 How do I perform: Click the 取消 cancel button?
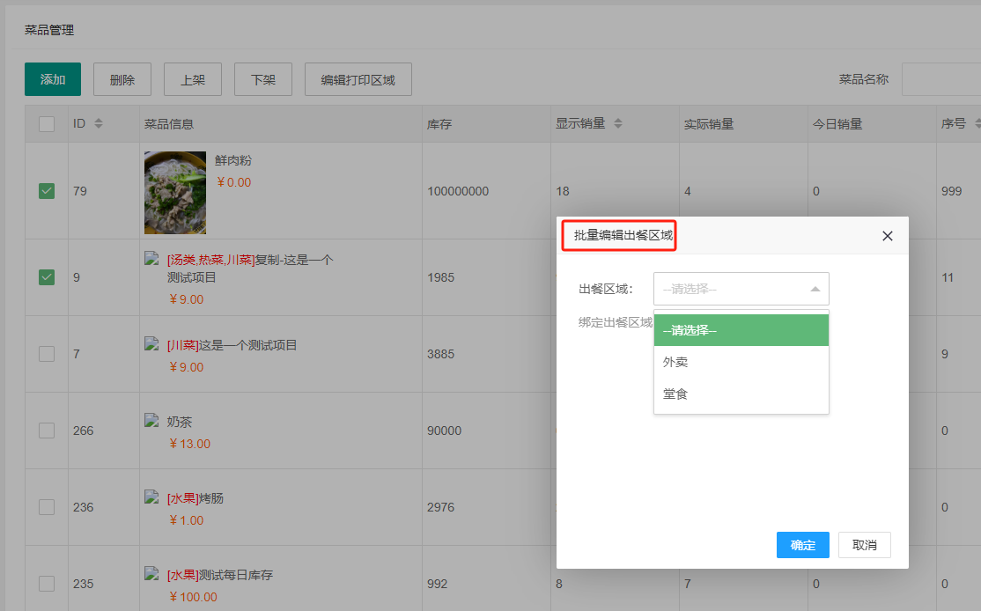point(864,545)
